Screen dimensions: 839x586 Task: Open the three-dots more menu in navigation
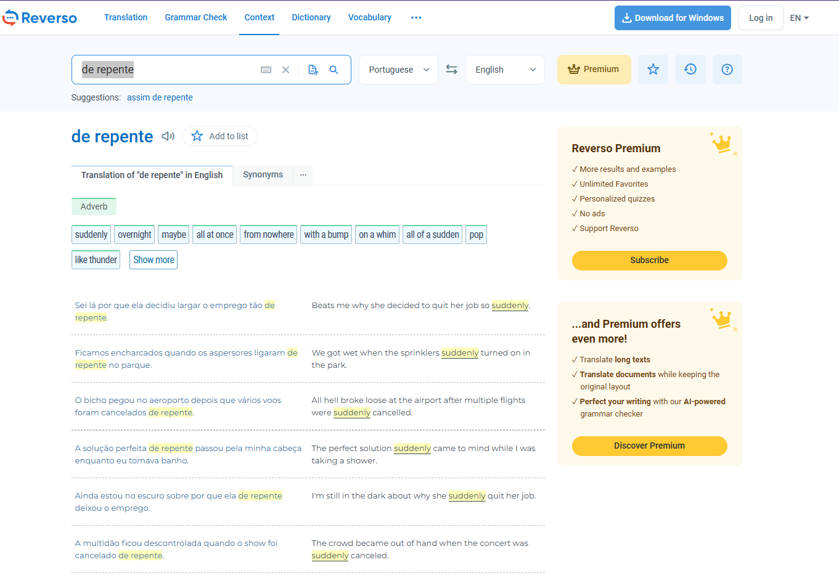416,17
